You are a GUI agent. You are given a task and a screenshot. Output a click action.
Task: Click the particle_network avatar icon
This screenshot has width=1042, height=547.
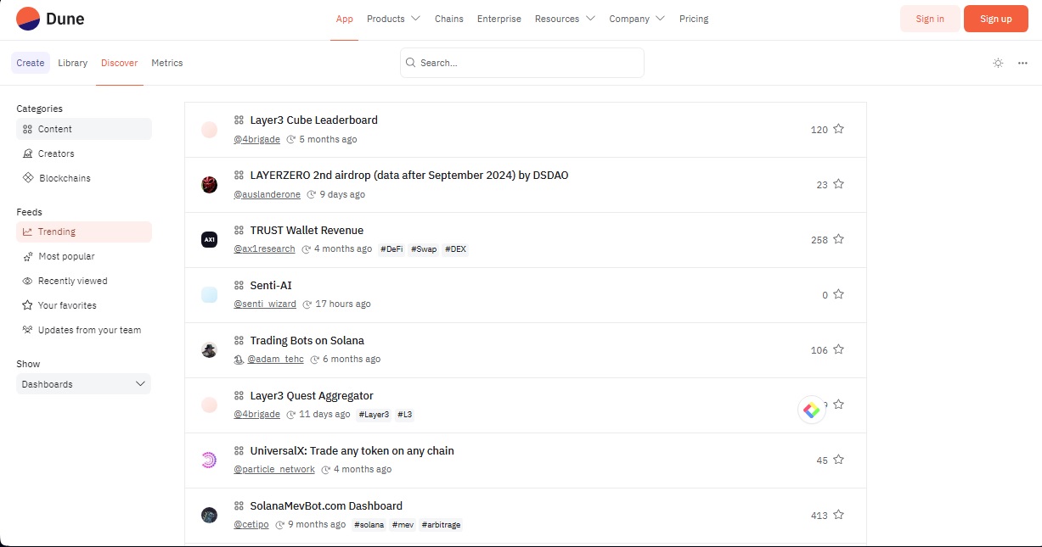click(x=209, y=460)
